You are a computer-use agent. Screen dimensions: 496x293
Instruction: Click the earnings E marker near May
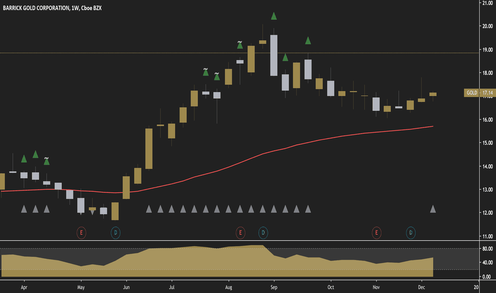click(x=81, y=233)
